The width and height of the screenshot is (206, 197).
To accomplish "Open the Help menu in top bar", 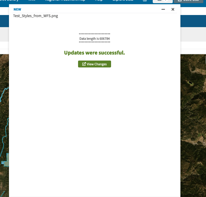I will [99, 1].
